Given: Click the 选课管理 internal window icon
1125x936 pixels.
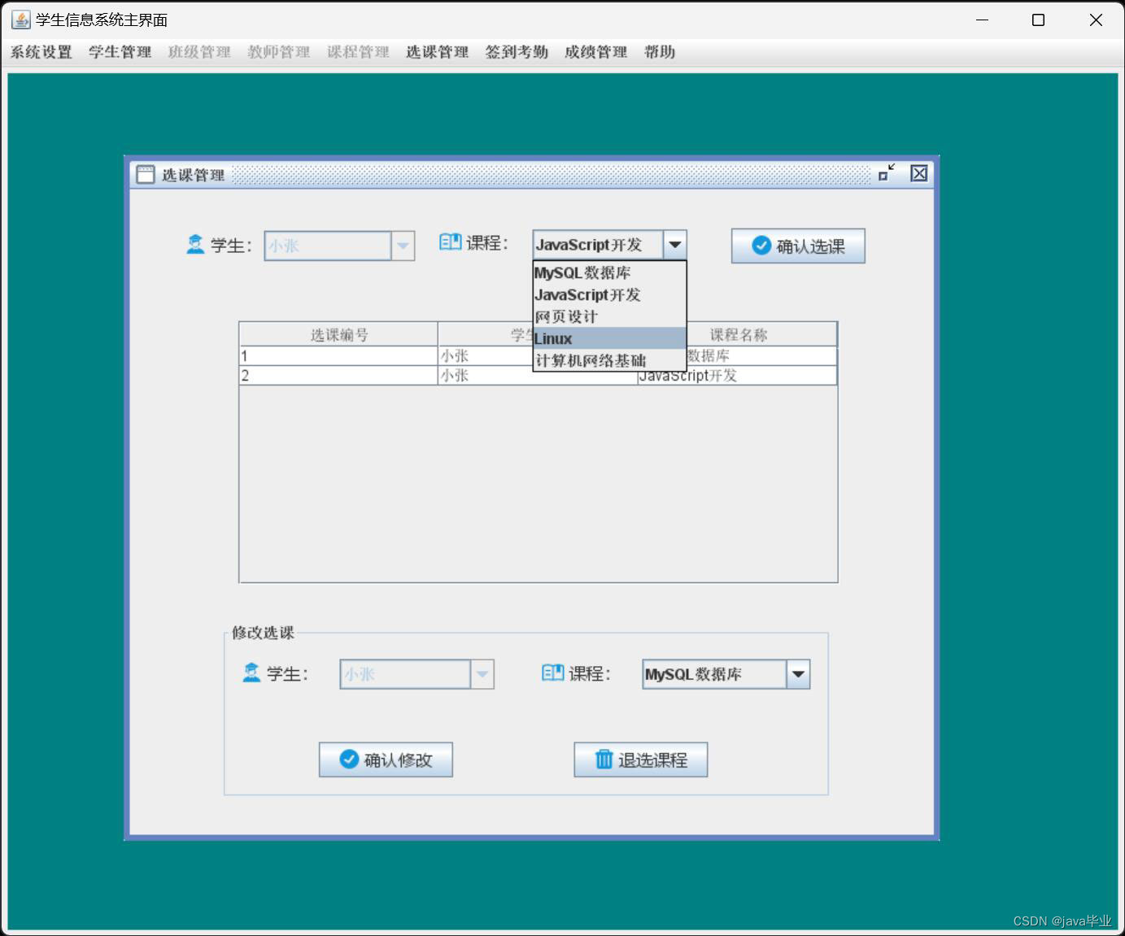Looking at the screenshot, I should [146, 174].
